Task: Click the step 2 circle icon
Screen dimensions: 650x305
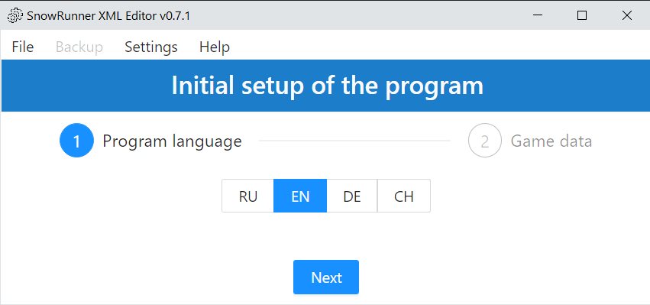Action: (x=484, y=141)
